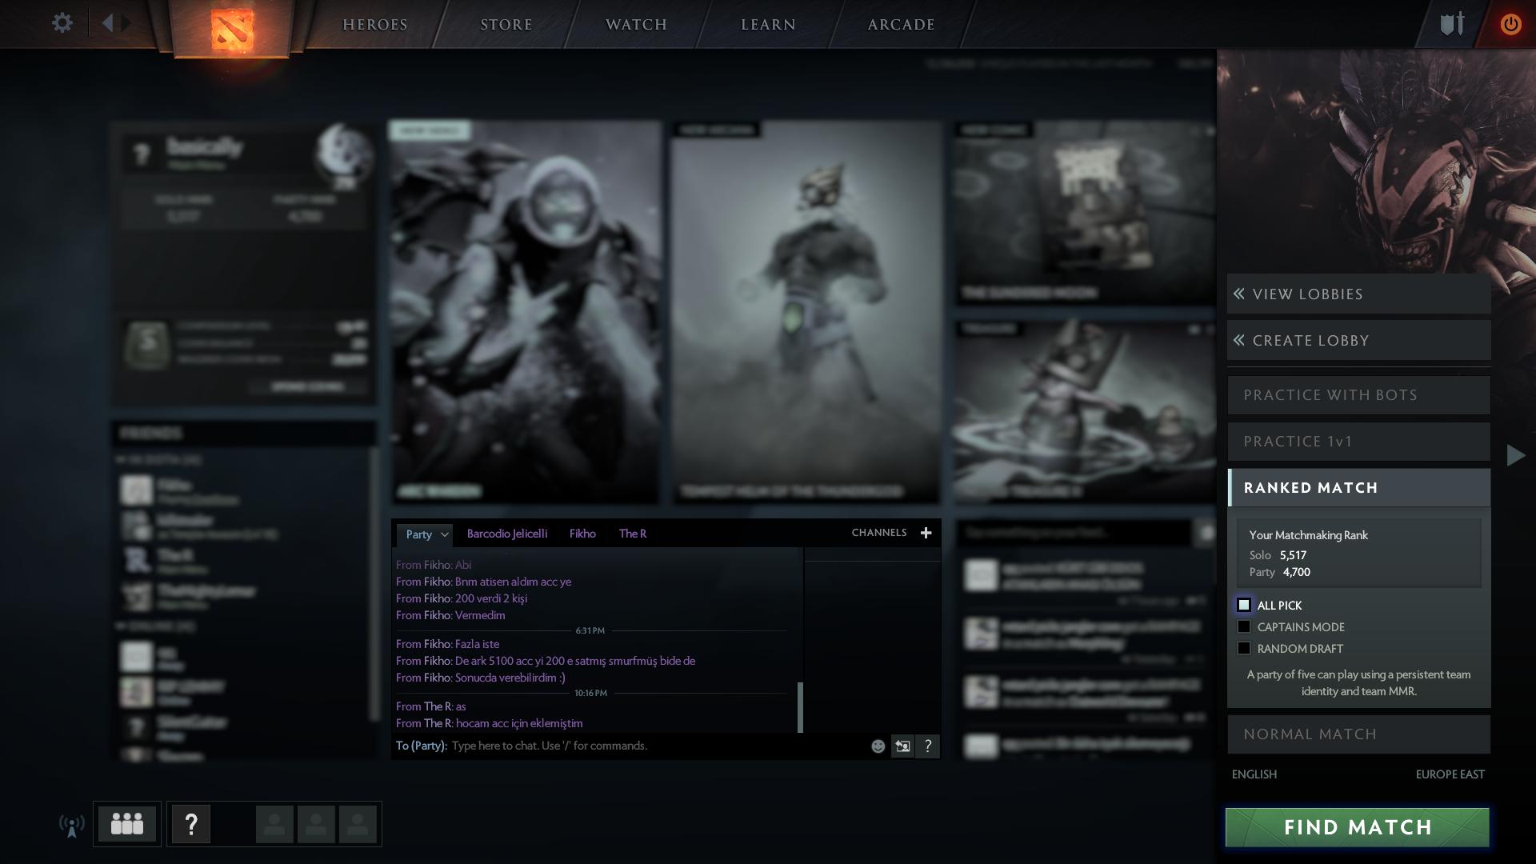The height and width of the screenshot is (864, 1536).
Task: Enable the Random Draft checkbox
Action: tap(1244, 649)
